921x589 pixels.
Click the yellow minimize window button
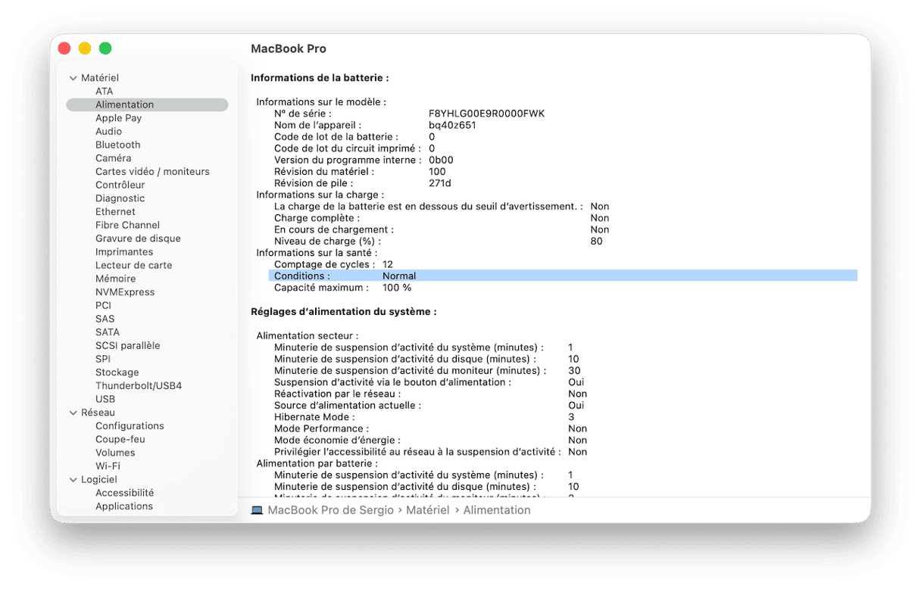coord(85,48)
